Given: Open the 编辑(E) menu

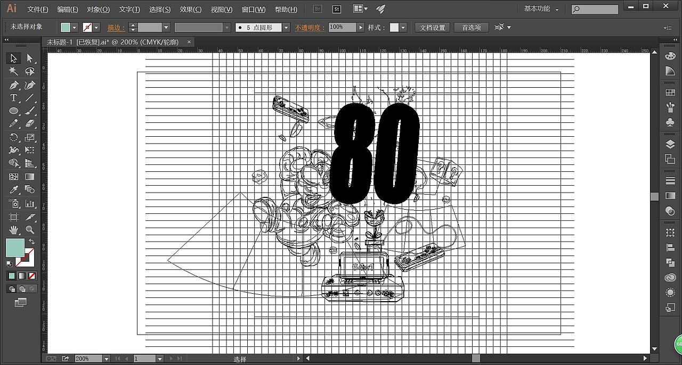Looking at the screenshot, I should tap(68, 10).
